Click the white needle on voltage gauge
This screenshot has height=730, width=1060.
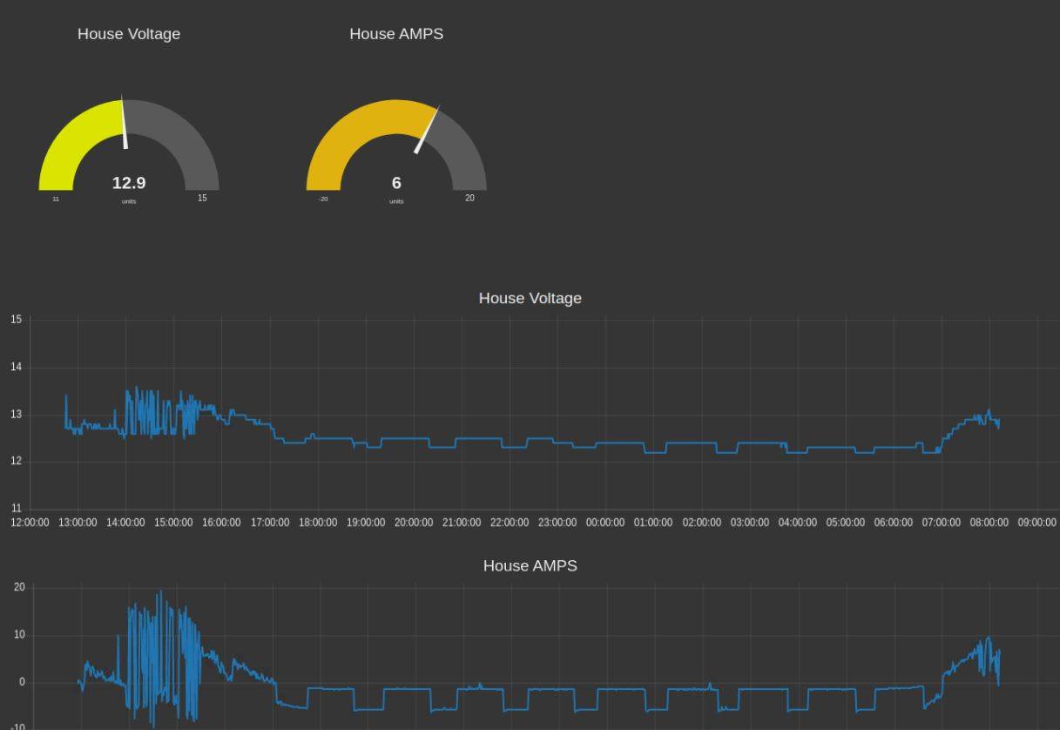[x=124, y=122]
